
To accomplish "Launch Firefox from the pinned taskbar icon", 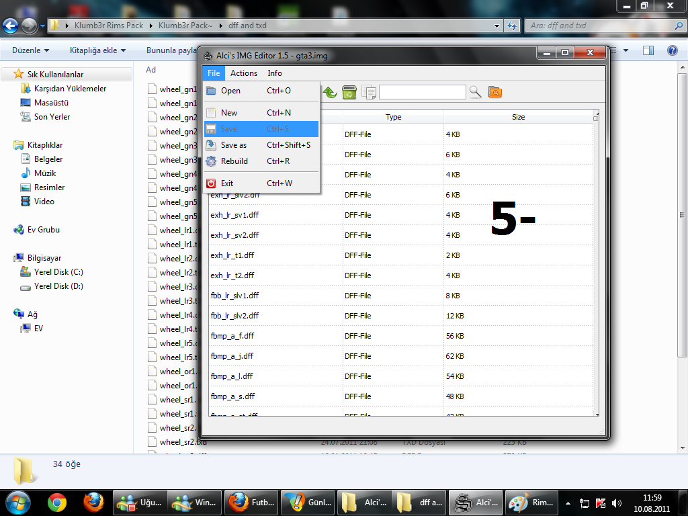I will pos(93,503).
